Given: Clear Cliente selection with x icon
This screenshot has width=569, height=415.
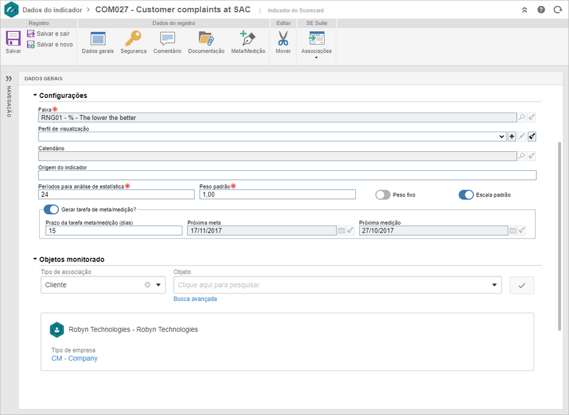Looking at the screenshot, I should (x=148, y=285).
